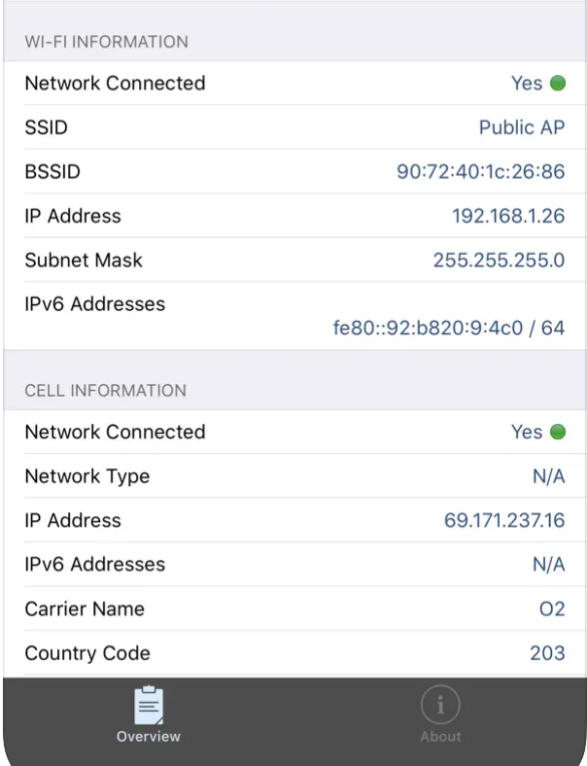Viewport: 587px width, 766px height.
Task: Switch to the About tab label
Action: (x=439, y=737)
